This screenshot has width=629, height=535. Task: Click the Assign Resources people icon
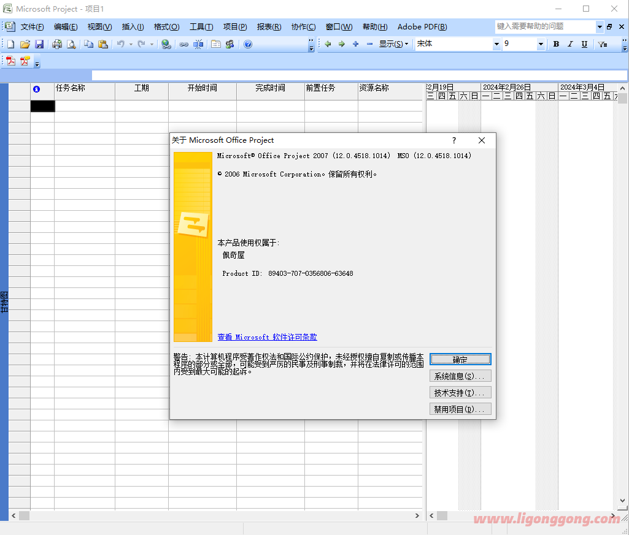(x=230, y=44)
